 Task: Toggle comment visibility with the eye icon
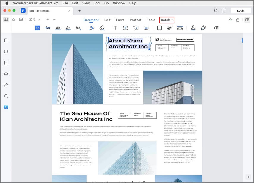point(217,28)
